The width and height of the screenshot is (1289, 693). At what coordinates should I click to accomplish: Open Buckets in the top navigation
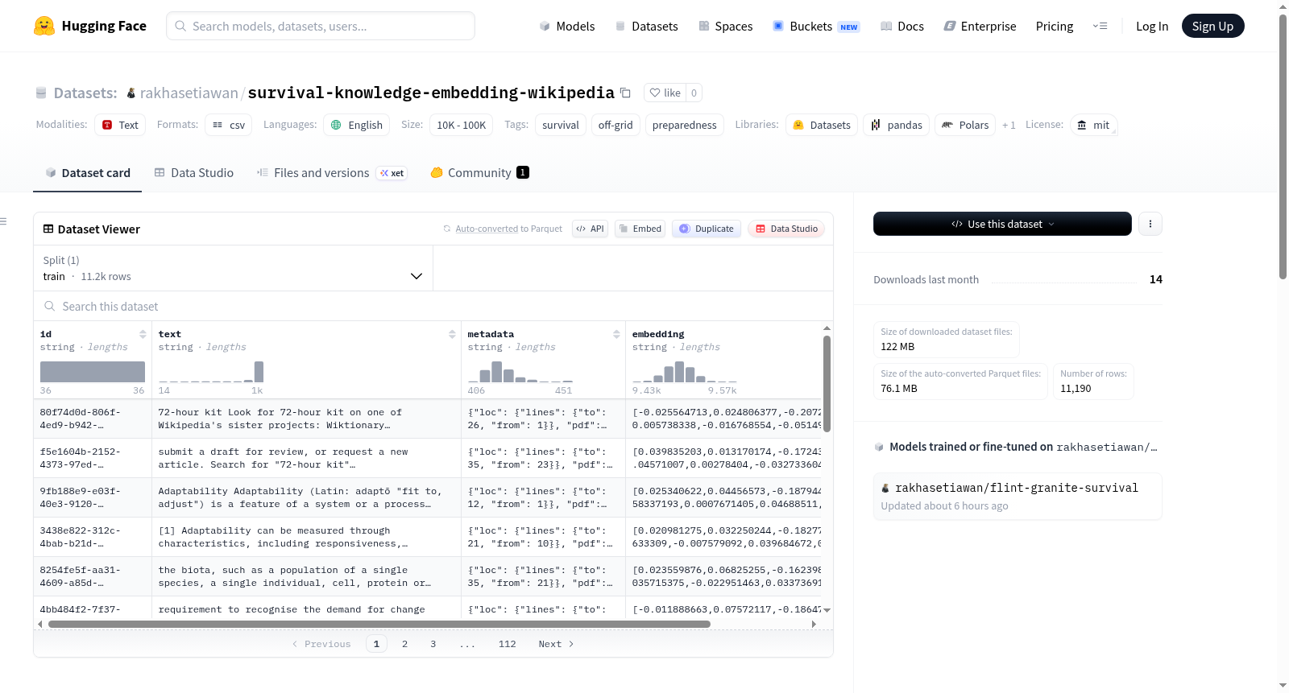[816, 26]
